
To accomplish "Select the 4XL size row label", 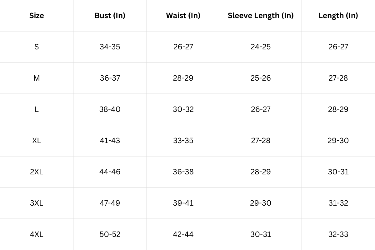I will tap(37, 234).
